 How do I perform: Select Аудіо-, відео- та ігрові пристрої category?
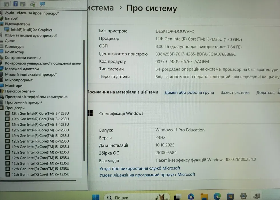pyautogui.click(x=32, y=13)
